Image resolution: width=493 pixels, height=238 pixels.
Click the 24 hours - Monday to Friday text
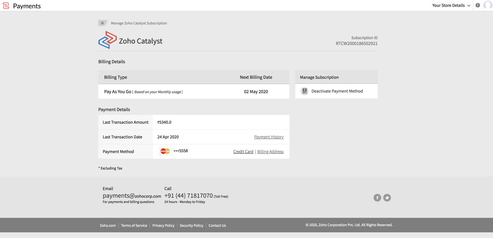(185, 202)
